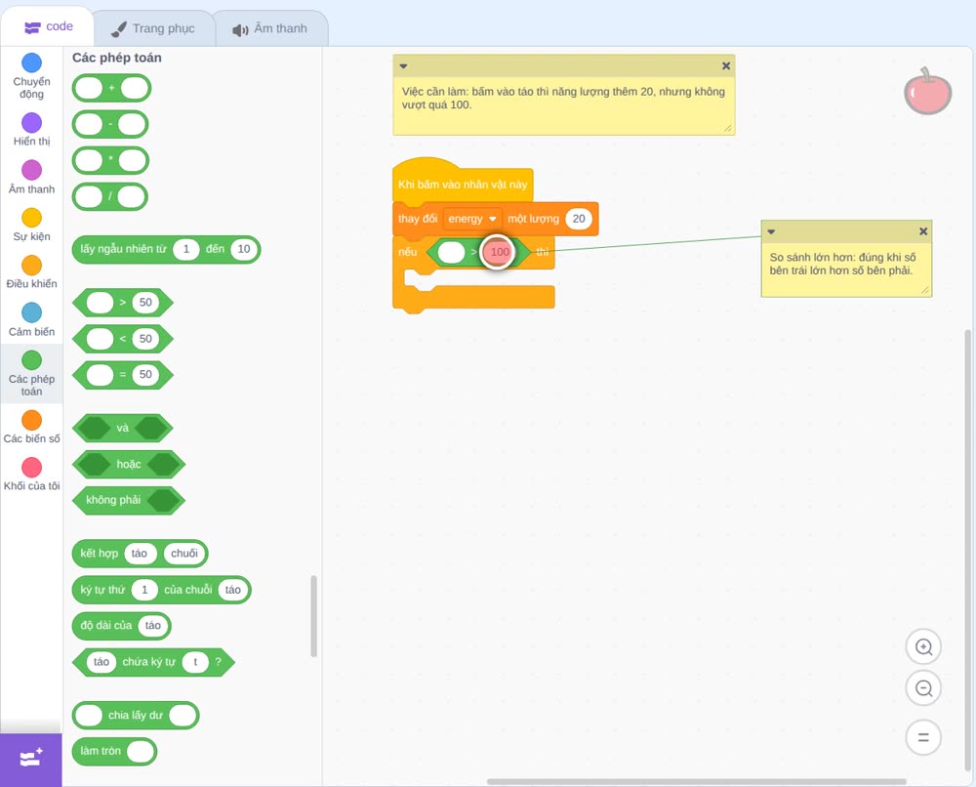Image resolution: width=976 pixels, height=787 pixels.
Task: Open the Âm thanh block category
Action: point(32,178)
